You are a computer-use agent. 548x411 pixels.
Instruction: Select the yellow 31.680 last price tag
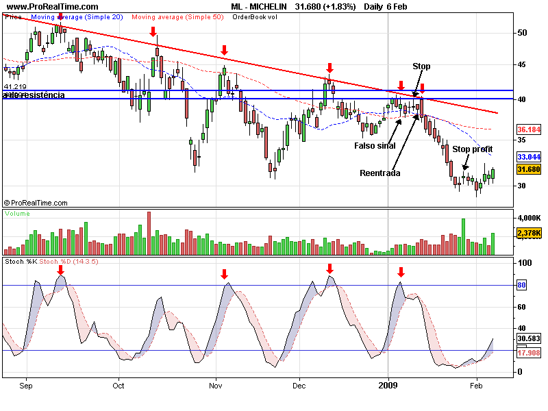point(529,169)
